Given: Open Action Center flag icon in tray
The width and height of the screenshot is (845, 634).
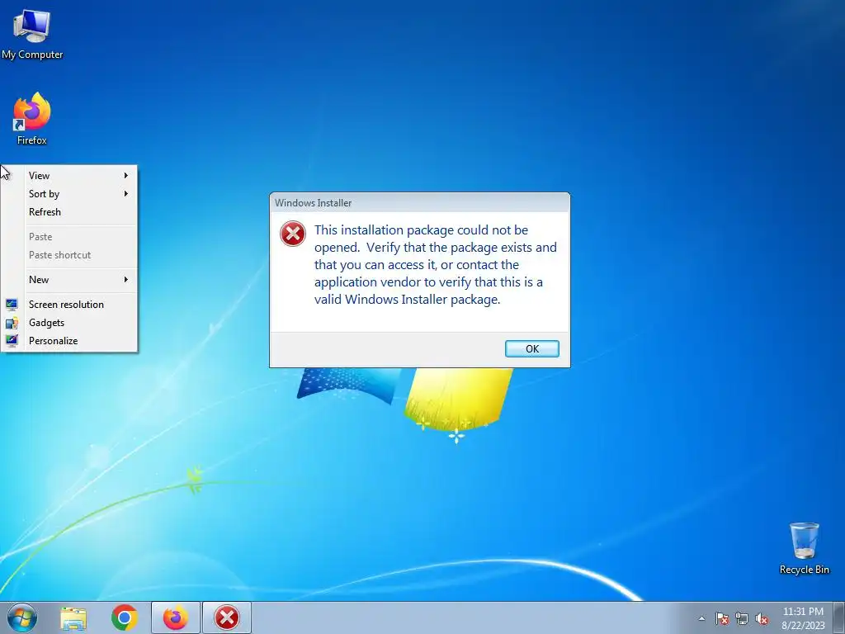Looking at the screenshot, I should point(722,618).
